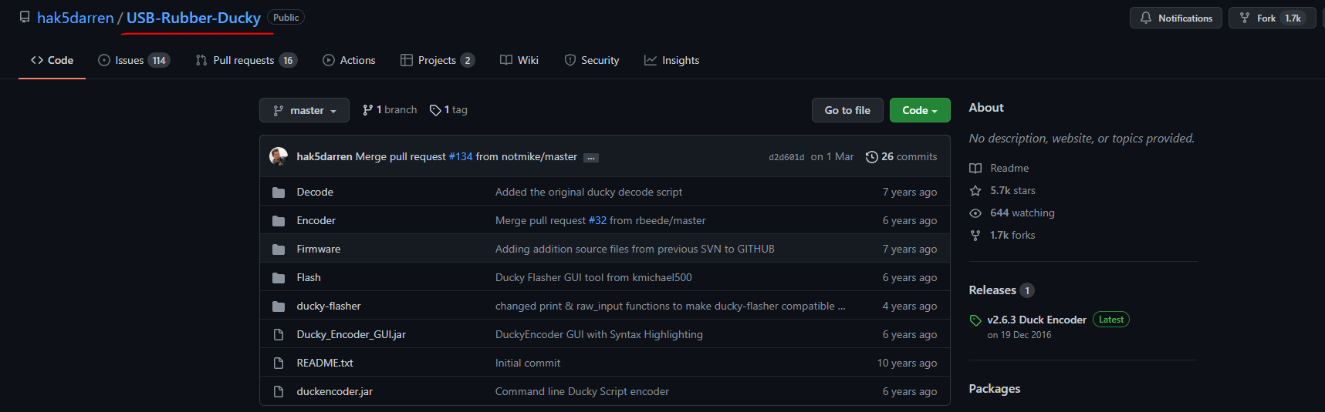This screenshot has width=1325, height=412.
Task: Click the README.txt file icon
Action: 279,363
